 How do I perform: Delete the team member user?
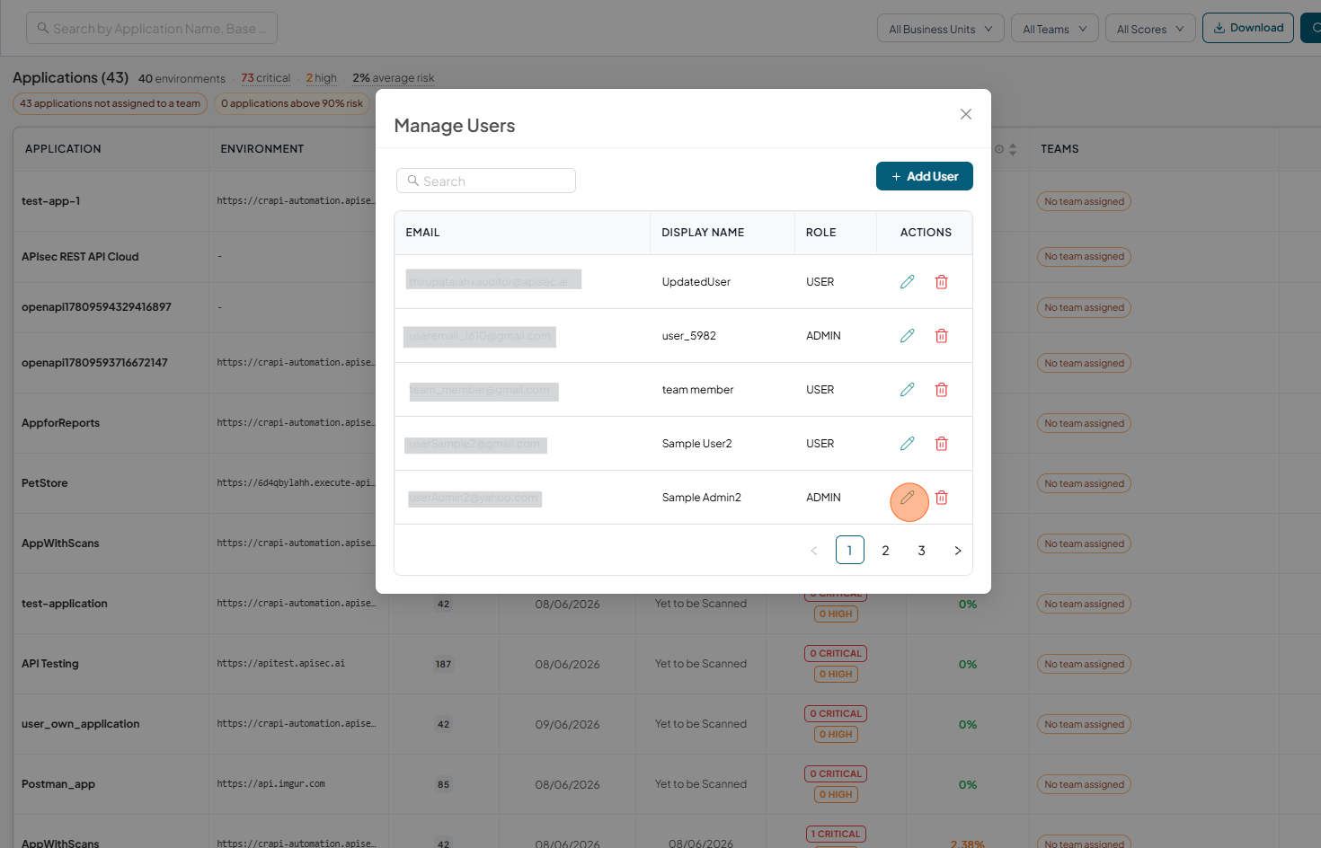pos(942,390)
